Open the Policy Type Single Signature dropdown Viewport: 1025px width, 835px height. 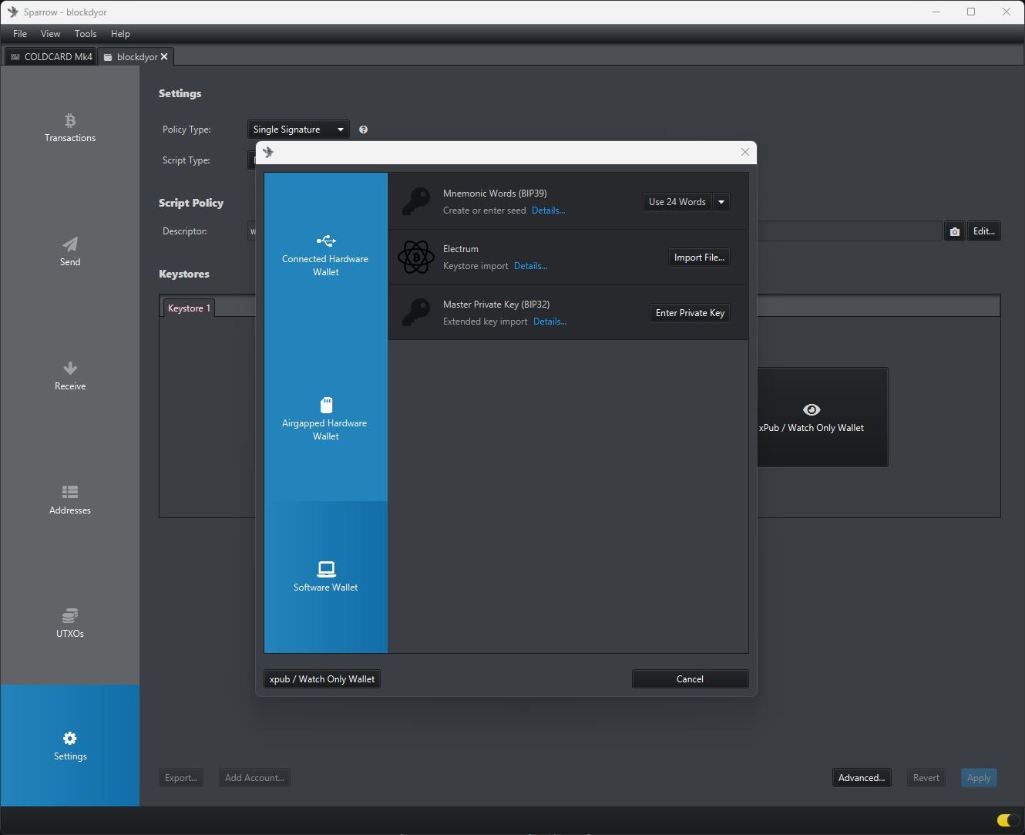298,130
